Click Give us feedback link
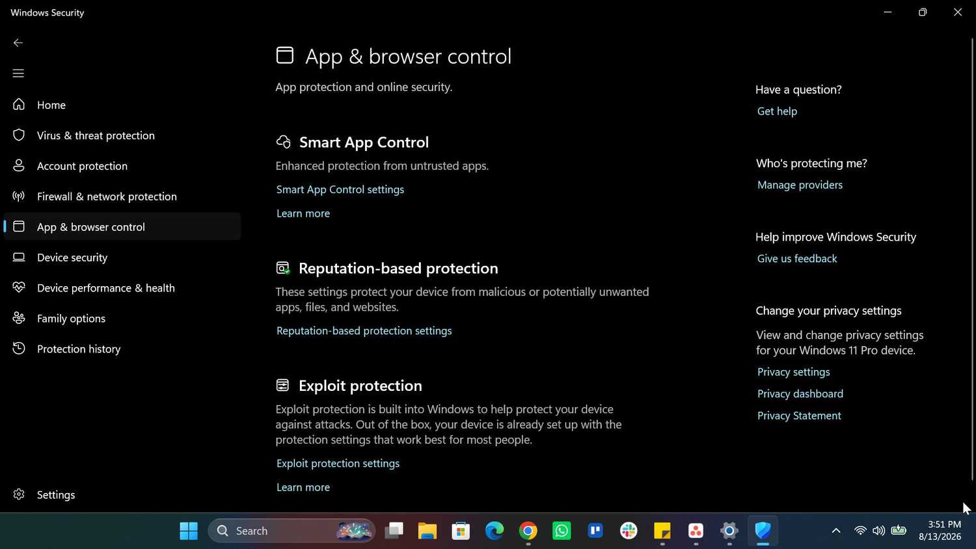The width and height of the screenshot is (976, 549). click(x=797, y=258)
